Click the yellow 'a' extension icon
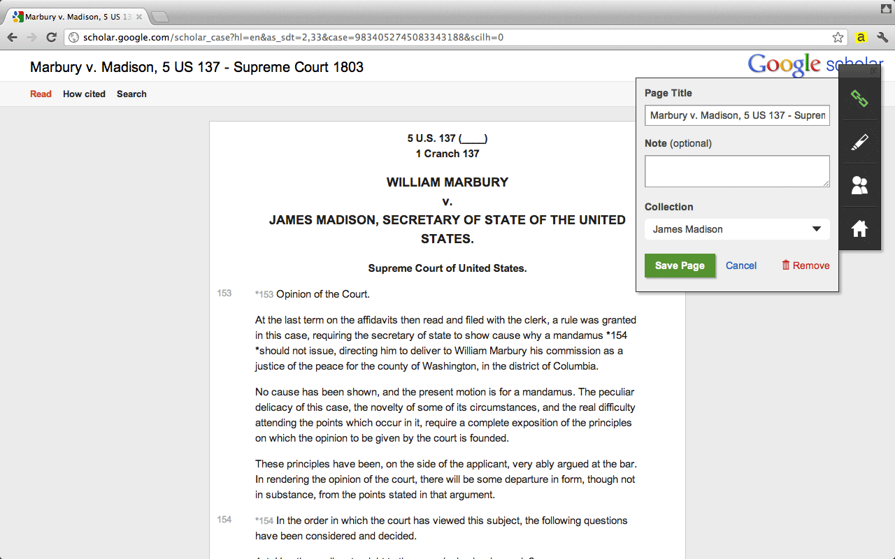Image resolution: width=895 pixels, height=559 pixels. click(861, 38)
